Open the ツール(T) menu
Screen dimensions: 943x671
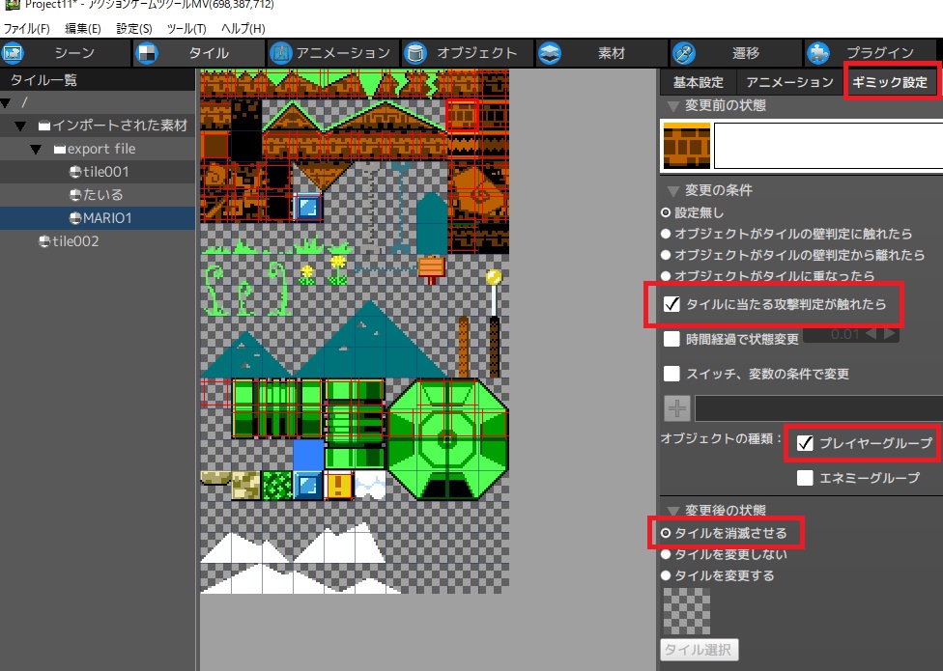(x=186, y=28)
